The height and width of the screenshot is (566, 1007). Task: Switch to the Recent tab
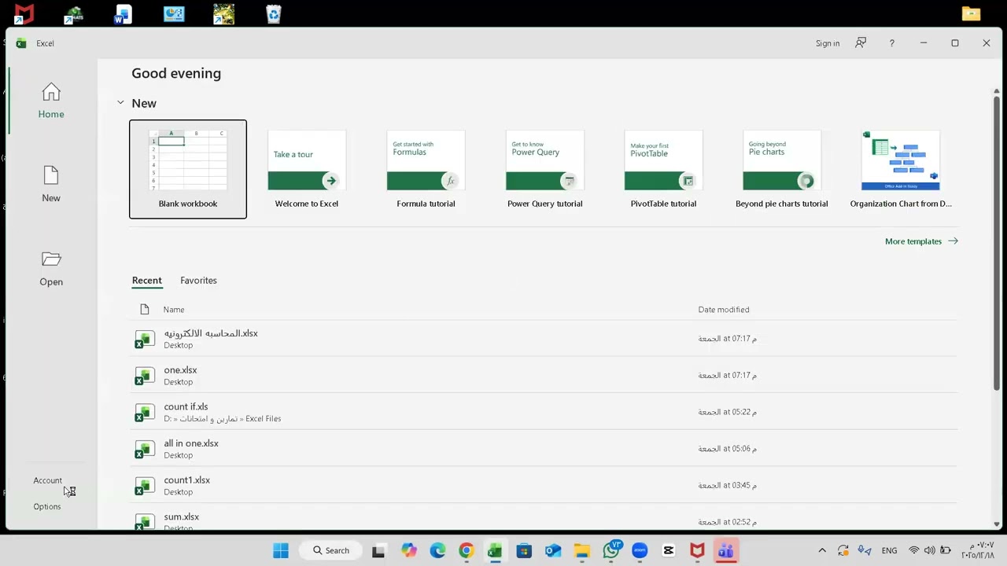click(x=147, y=281)
